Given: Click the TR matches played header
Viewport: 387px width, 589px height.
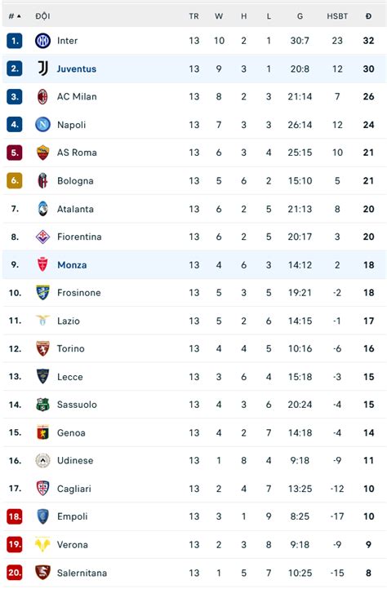Looking at the screenshot, I should pyautogui.click(x=194, y=16).
